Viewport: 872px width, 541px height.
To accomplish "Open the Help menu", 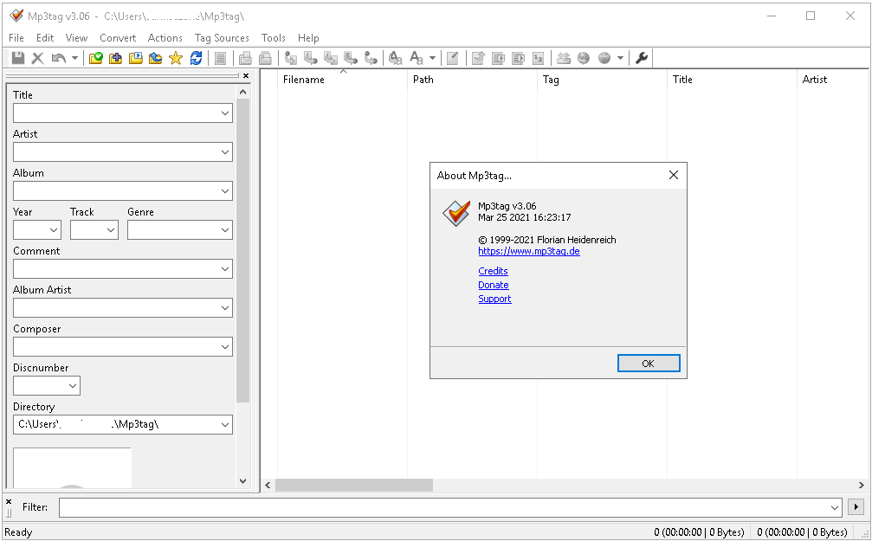I will [x=308, y=38].
